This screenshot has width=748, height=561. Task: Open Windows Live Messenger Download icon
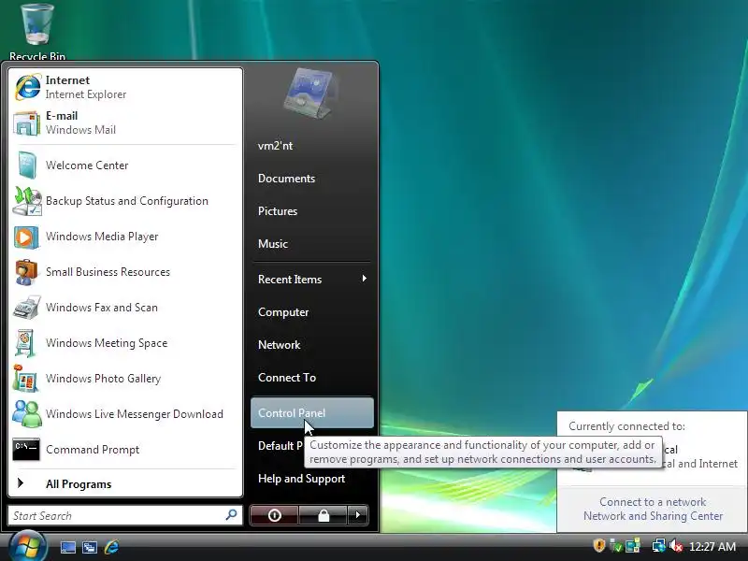[x=27, y=414]
